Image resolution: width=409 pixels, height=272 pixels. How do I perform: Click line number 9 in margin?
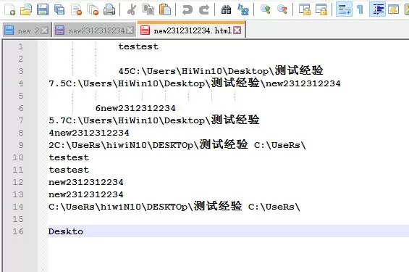tap(21, 145)
